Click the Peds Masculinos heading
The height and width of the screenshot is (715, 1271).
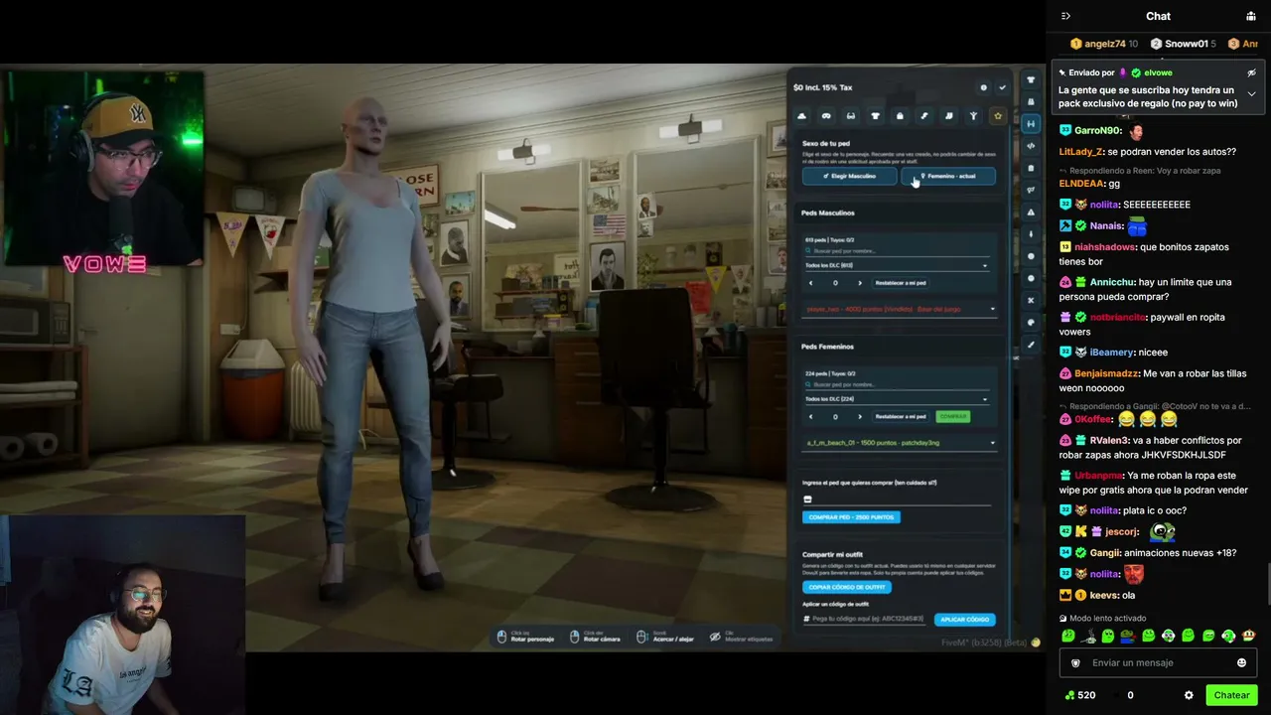coord(828,213)
